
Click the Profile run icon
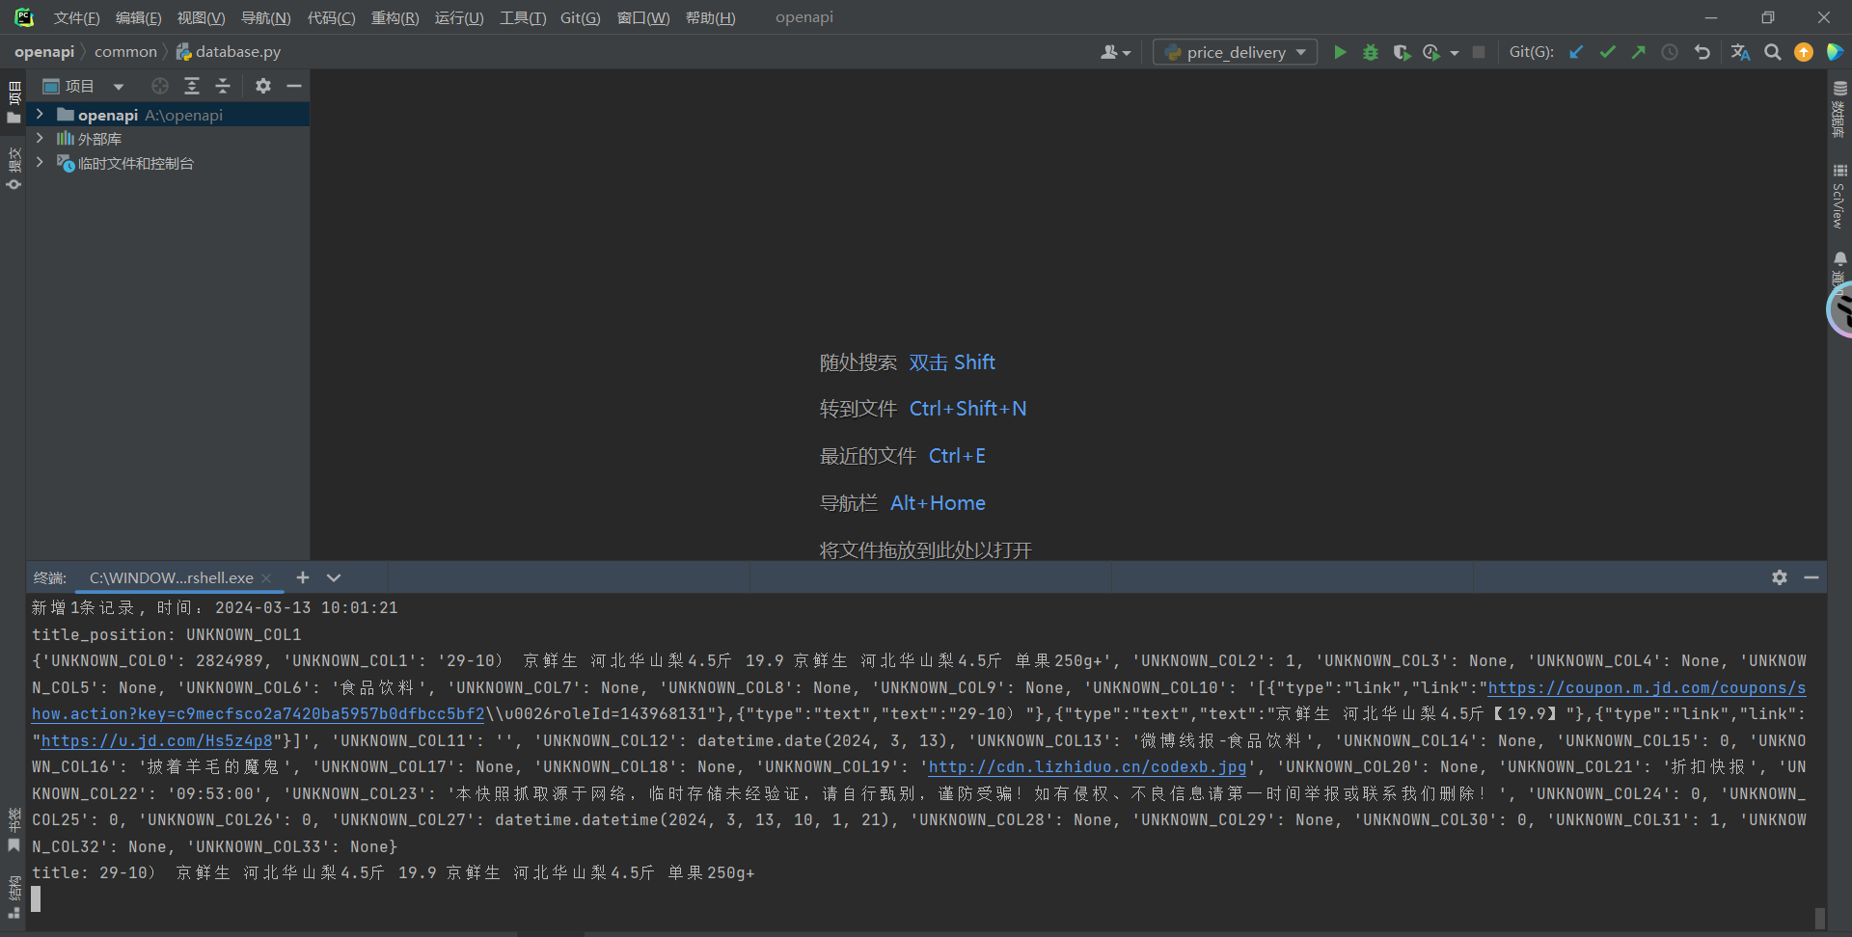pos(1431,52)
